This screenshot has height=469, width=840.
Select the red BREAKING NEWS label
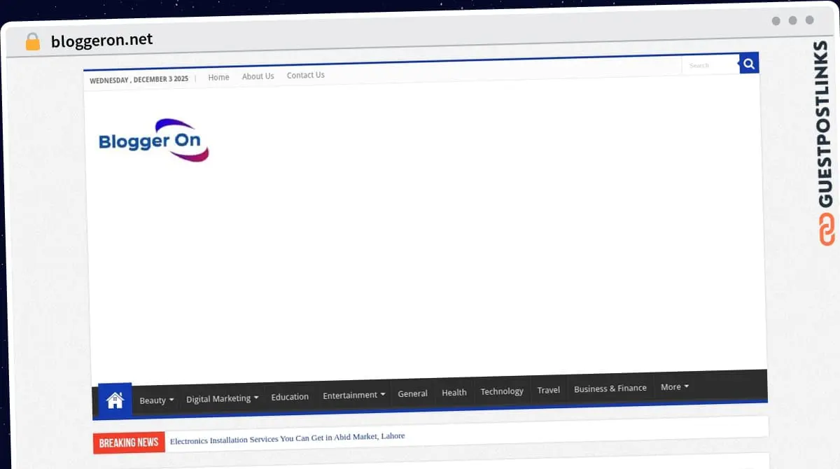[x=129, y=442]
